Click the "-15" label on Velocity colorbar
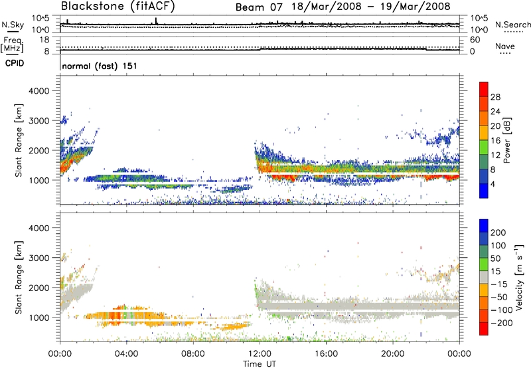The height and width of the screenshot is (368, 531). pos(498,284)
